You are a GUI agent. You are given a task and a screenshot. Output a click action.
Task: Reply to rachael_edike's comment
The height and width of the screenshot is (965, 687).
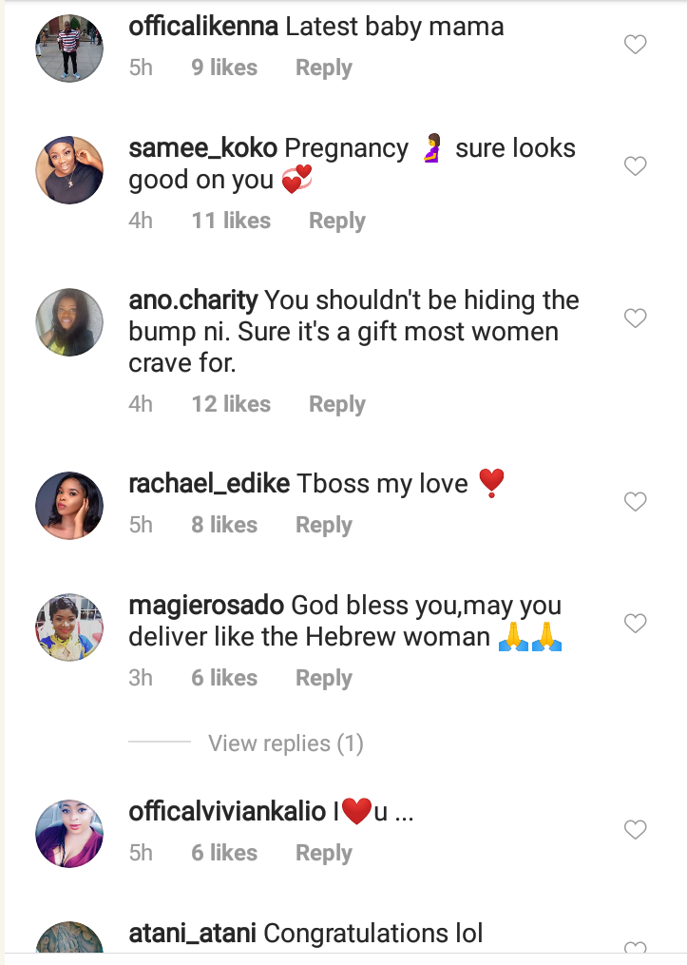coord(323,526)
